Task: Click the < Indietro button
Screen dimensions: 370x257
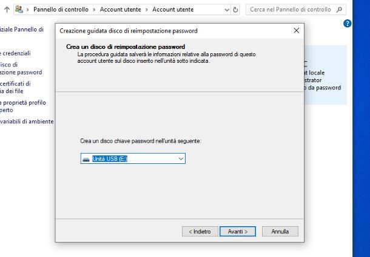Action: (x=200, y=232)
